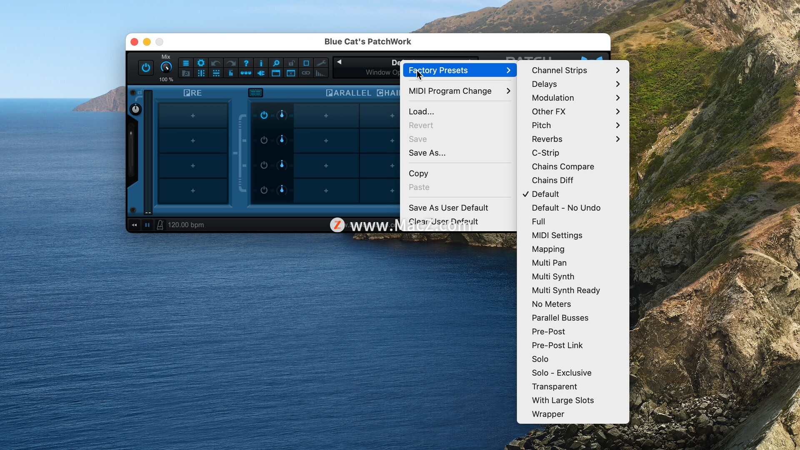Toggle the metronome icon near bpm
The image size is (800, 450).
click(x=160, y=225)
